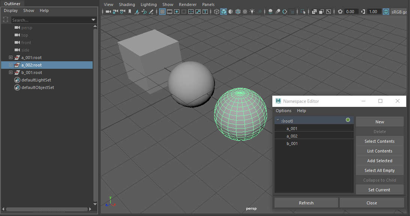Click the Set Current button

coord(380,190)
